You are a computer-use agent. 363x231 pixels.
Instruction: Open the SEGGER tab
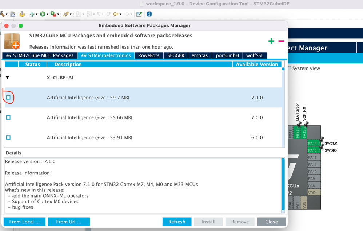coord(176,55)
